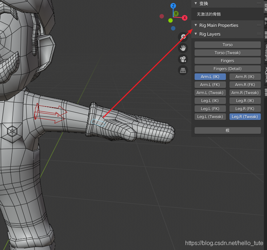Enable the Arm.R (Tweak) layer
Viewport: 267px width, 250px height.
click(x=245, y=93)
